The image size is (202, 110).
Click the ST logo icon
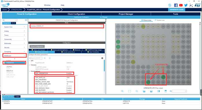[x=197, y=5]
